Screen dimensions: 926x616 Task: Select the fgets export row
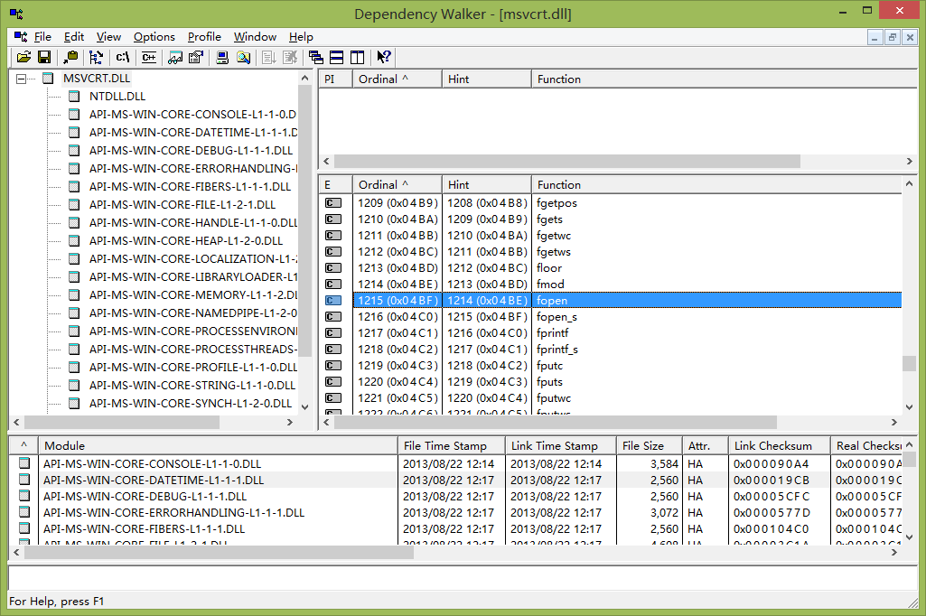pos(611,219)
